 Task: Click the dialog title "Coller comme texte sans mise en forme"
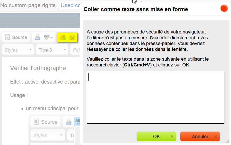click(136, 9)
